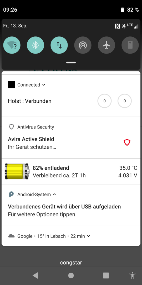The width and height of the screenshot is (142, 285).
Task: Expand quick settings via handle bar
Action: pos(71,63)
